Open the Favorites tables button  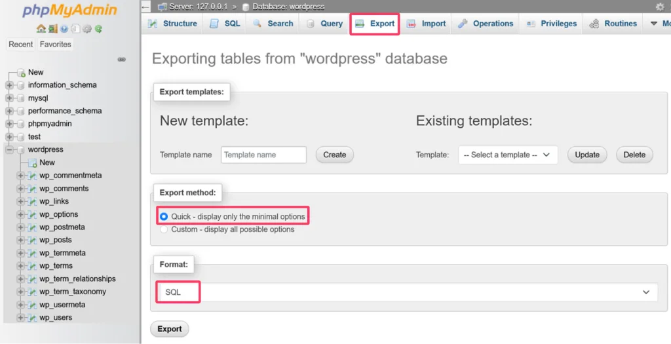tap(55, 45)
